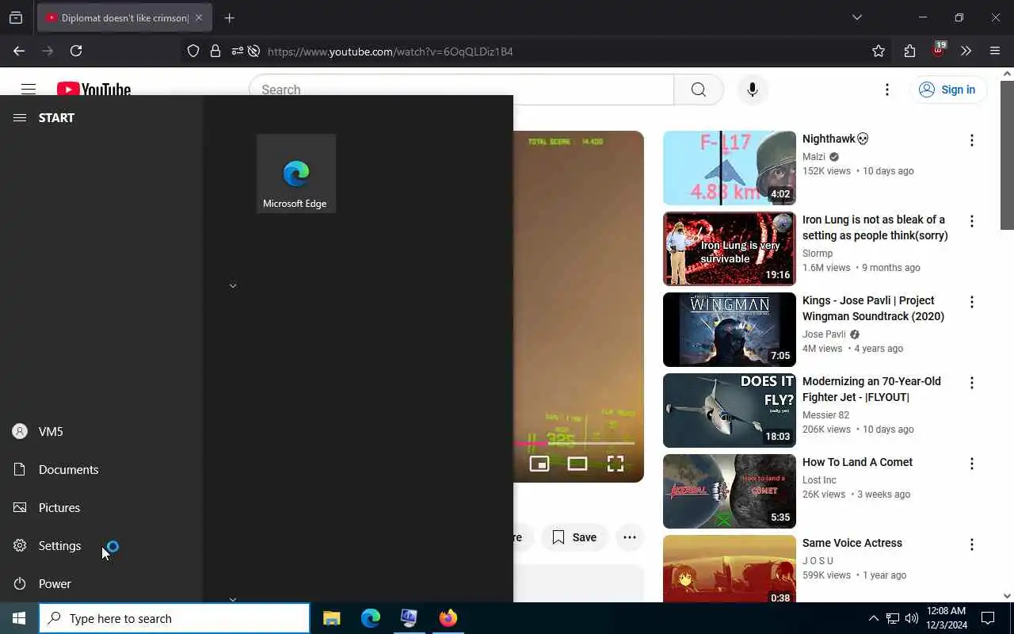
Task: Open the Power options in Start
Action: (x=101, y=583)
